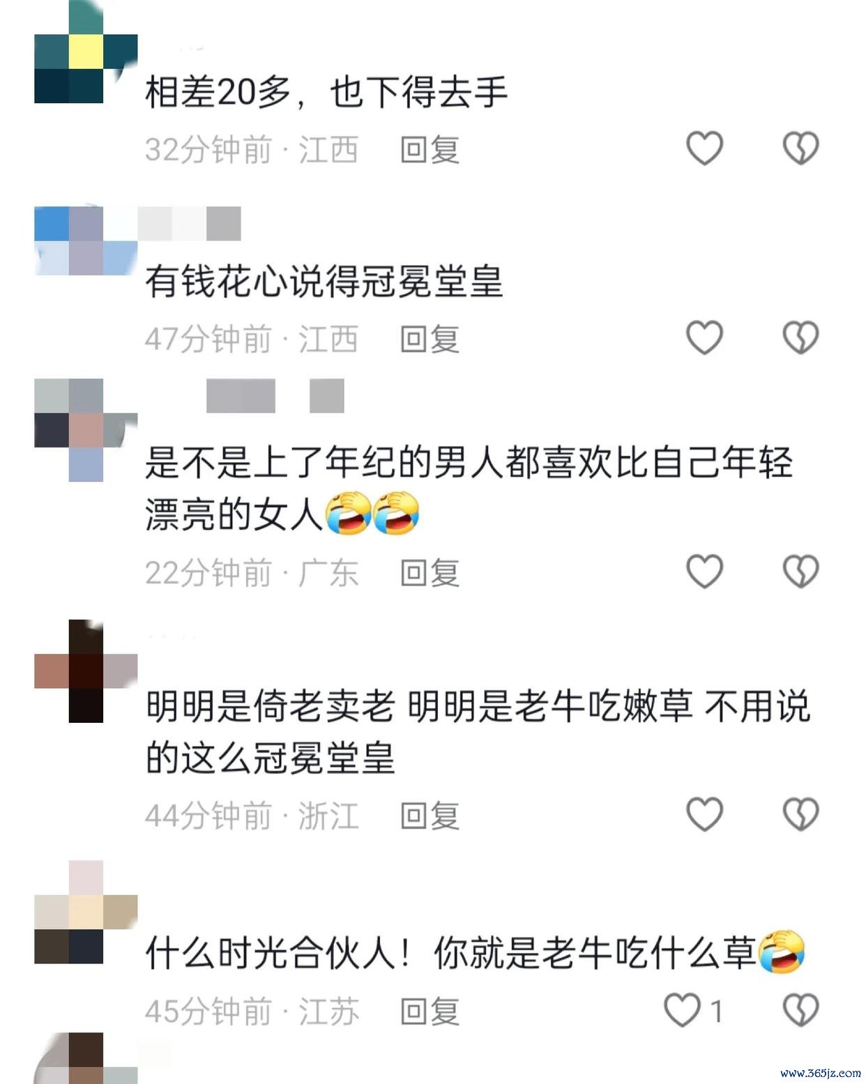This screenshot has width=866, height=1084.
Task: Reply to the comment posted 32分钟前
Action: pyautogui.click(x=430, y=149)
